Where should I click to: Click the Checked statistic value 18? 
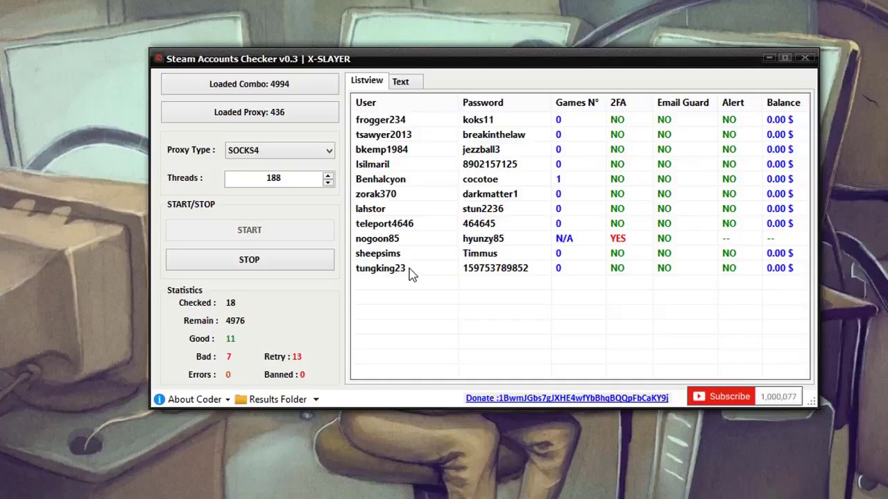pyautogui.click(x=230, y=303)
